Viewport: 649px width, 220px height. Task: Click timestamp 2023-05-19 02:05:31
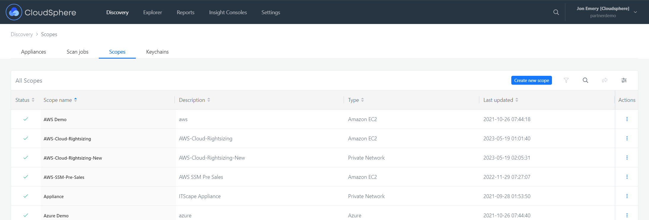pos(507,158)
